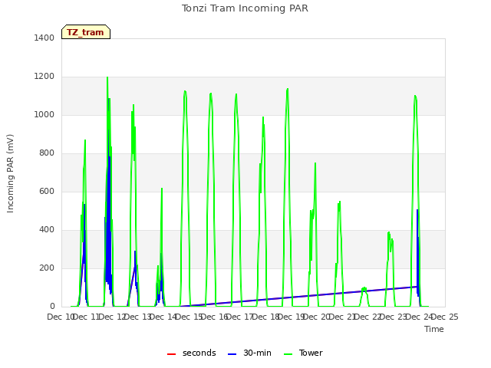Click the 400 y-axis tick label
The image size is (491, 368).
(47, 230)
